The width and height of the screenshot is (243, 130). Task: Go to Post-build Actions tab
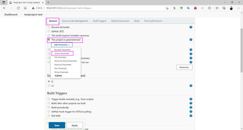pyautogui.click(x=153, y=21)
